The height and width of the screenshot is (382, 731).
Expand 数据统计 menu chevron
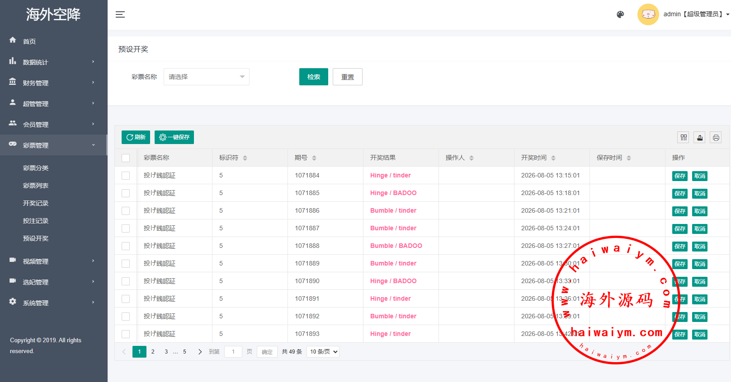[93, 62]
